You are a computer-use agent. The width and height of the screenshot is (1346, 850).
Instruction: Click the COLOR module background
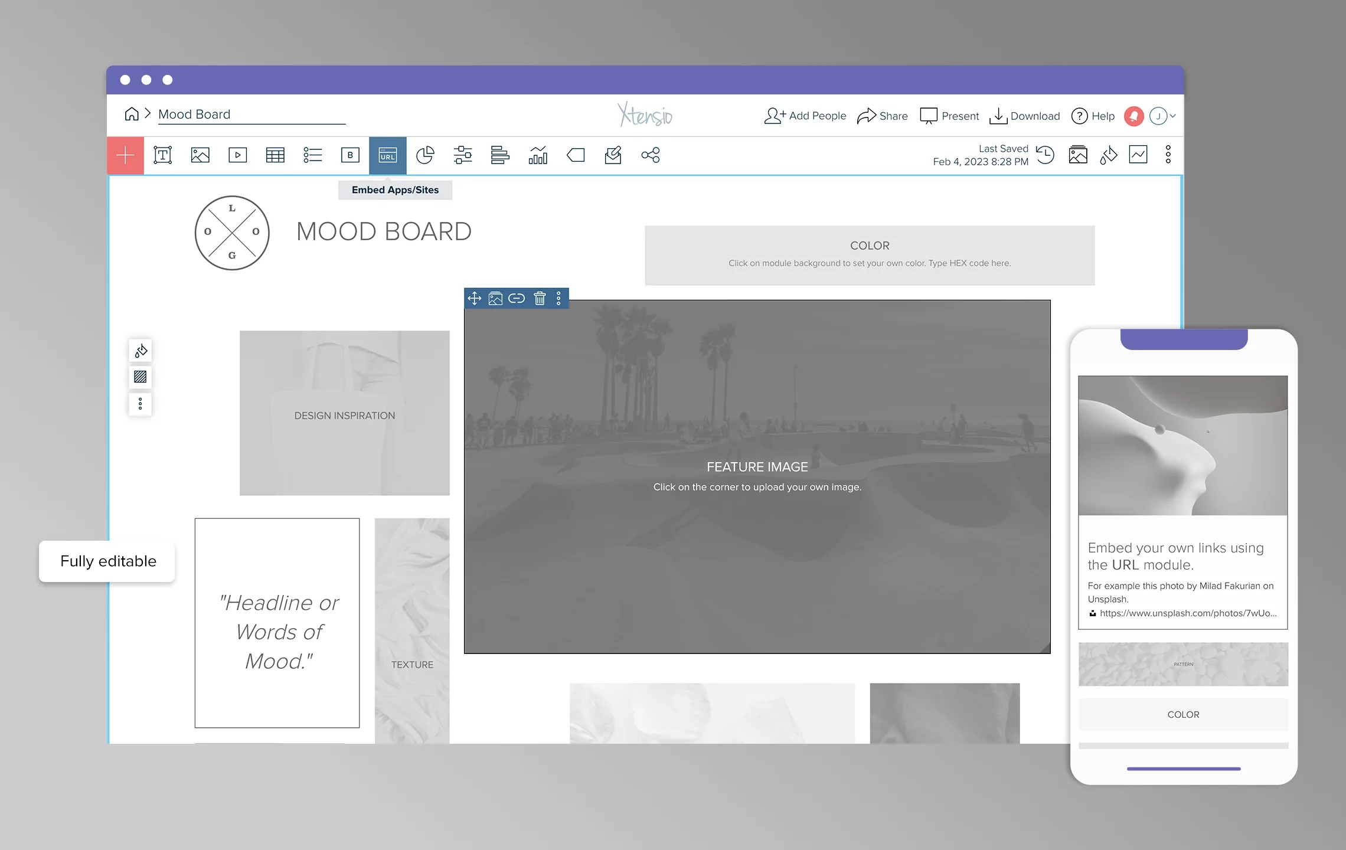pyautogui.click(x=869, y=256)
